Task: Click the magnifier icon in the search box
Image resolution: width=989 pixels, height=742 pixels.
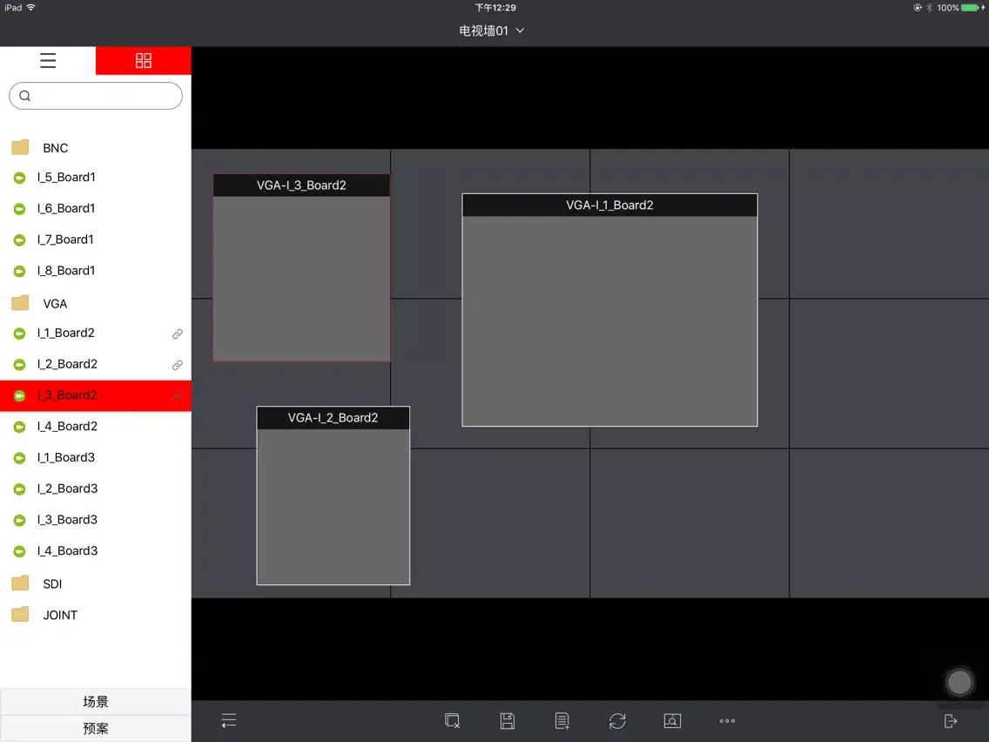Action: click(24, 96)
